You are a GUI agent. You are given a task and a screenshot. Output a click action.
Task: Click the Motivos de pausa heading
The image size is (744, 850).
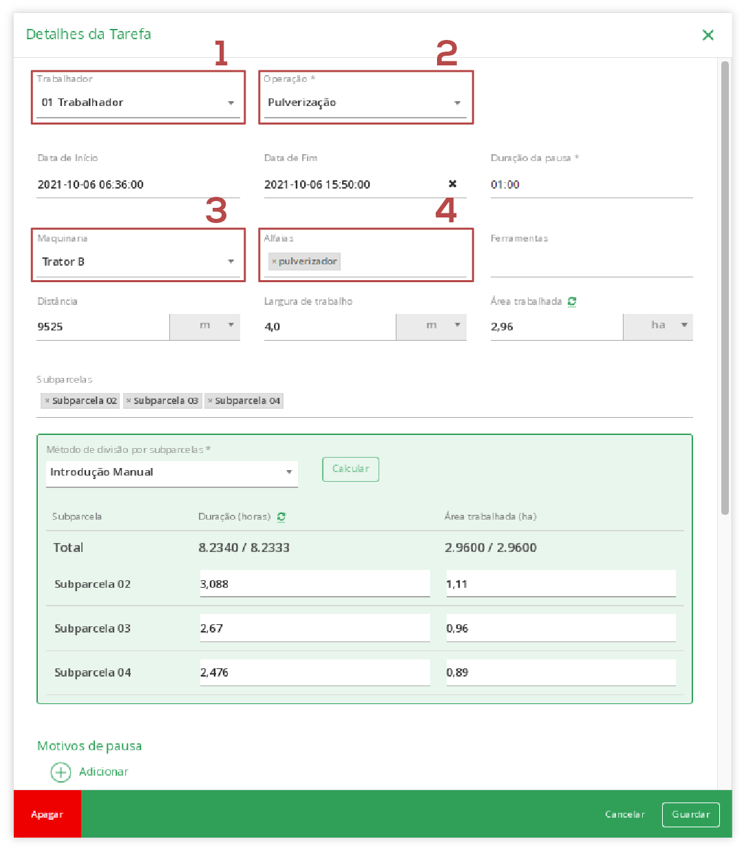coord(89,746)
